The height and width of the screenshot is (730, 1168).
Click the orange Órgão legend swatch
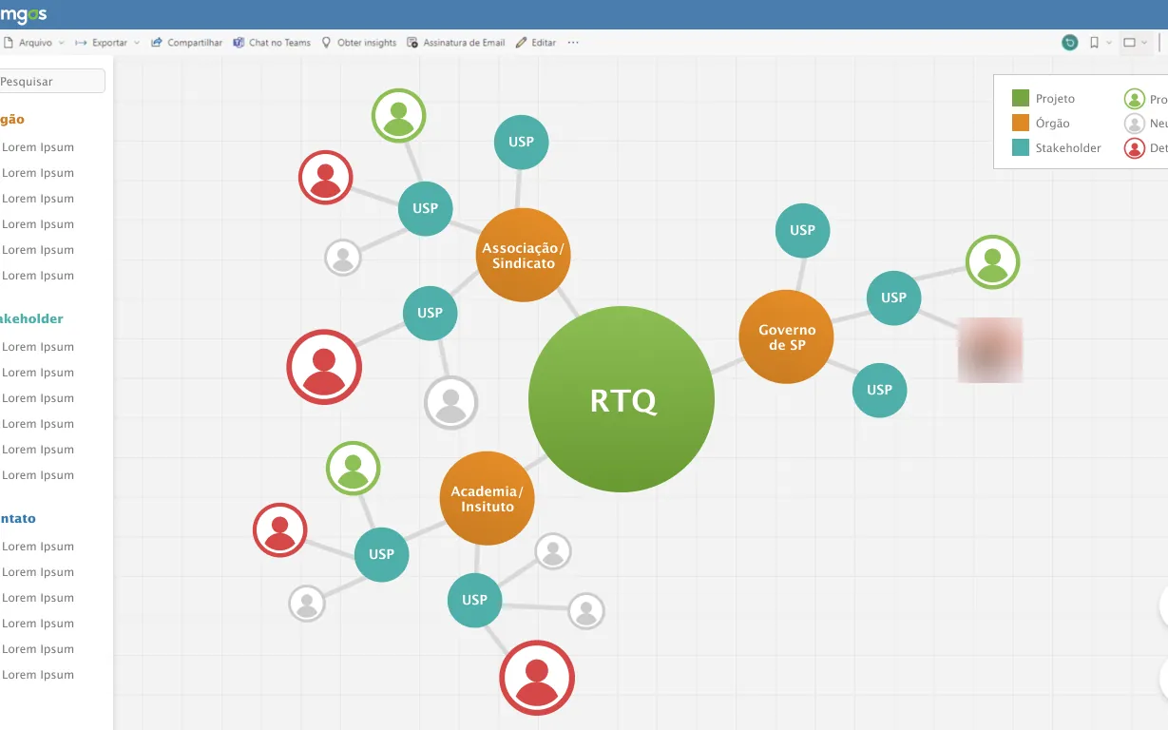pos(1021,123)
